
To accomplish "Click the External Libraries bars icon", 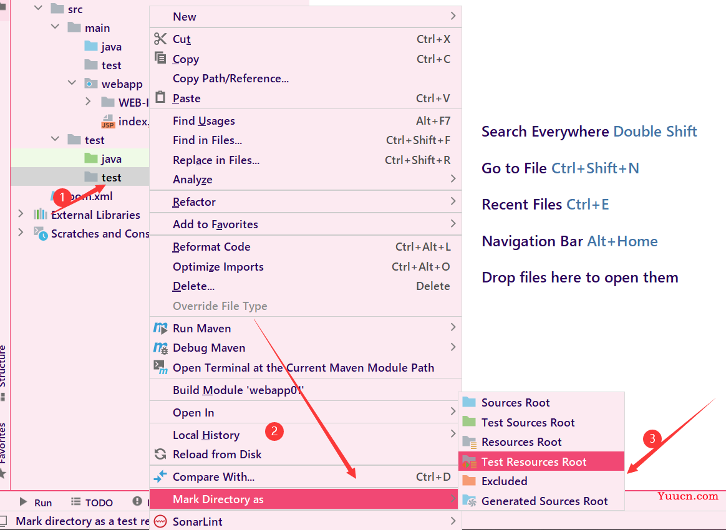I will coord(41,214).
